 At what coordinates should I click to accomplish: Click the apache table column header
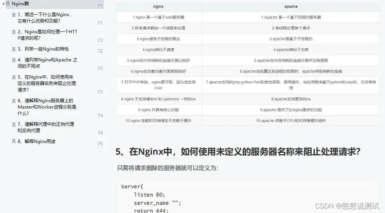291,7
